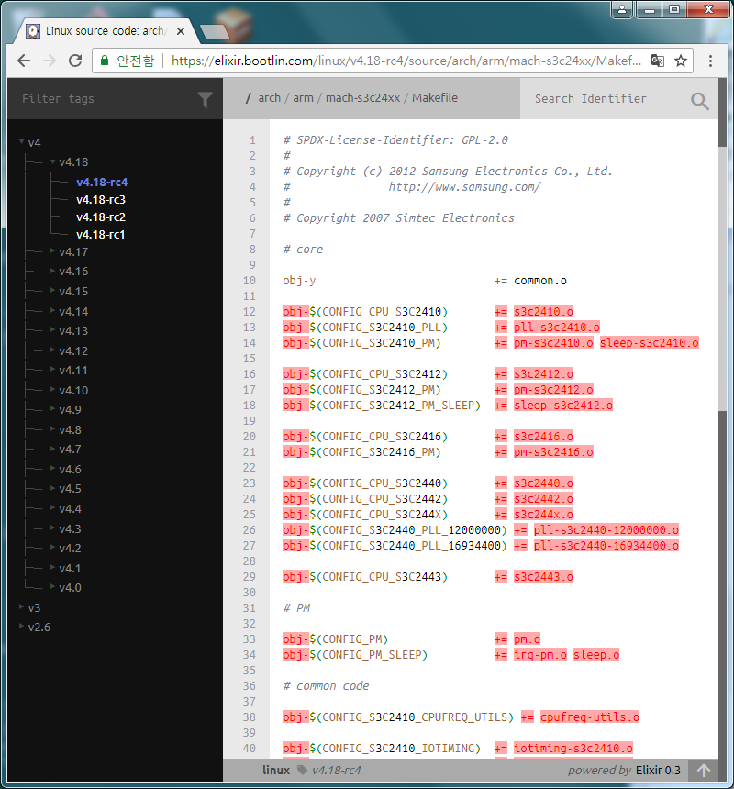The height and width of the screenshot is (789, 734).
Task: Open the arm breadcrumb folder
Action: click(303, 98)
